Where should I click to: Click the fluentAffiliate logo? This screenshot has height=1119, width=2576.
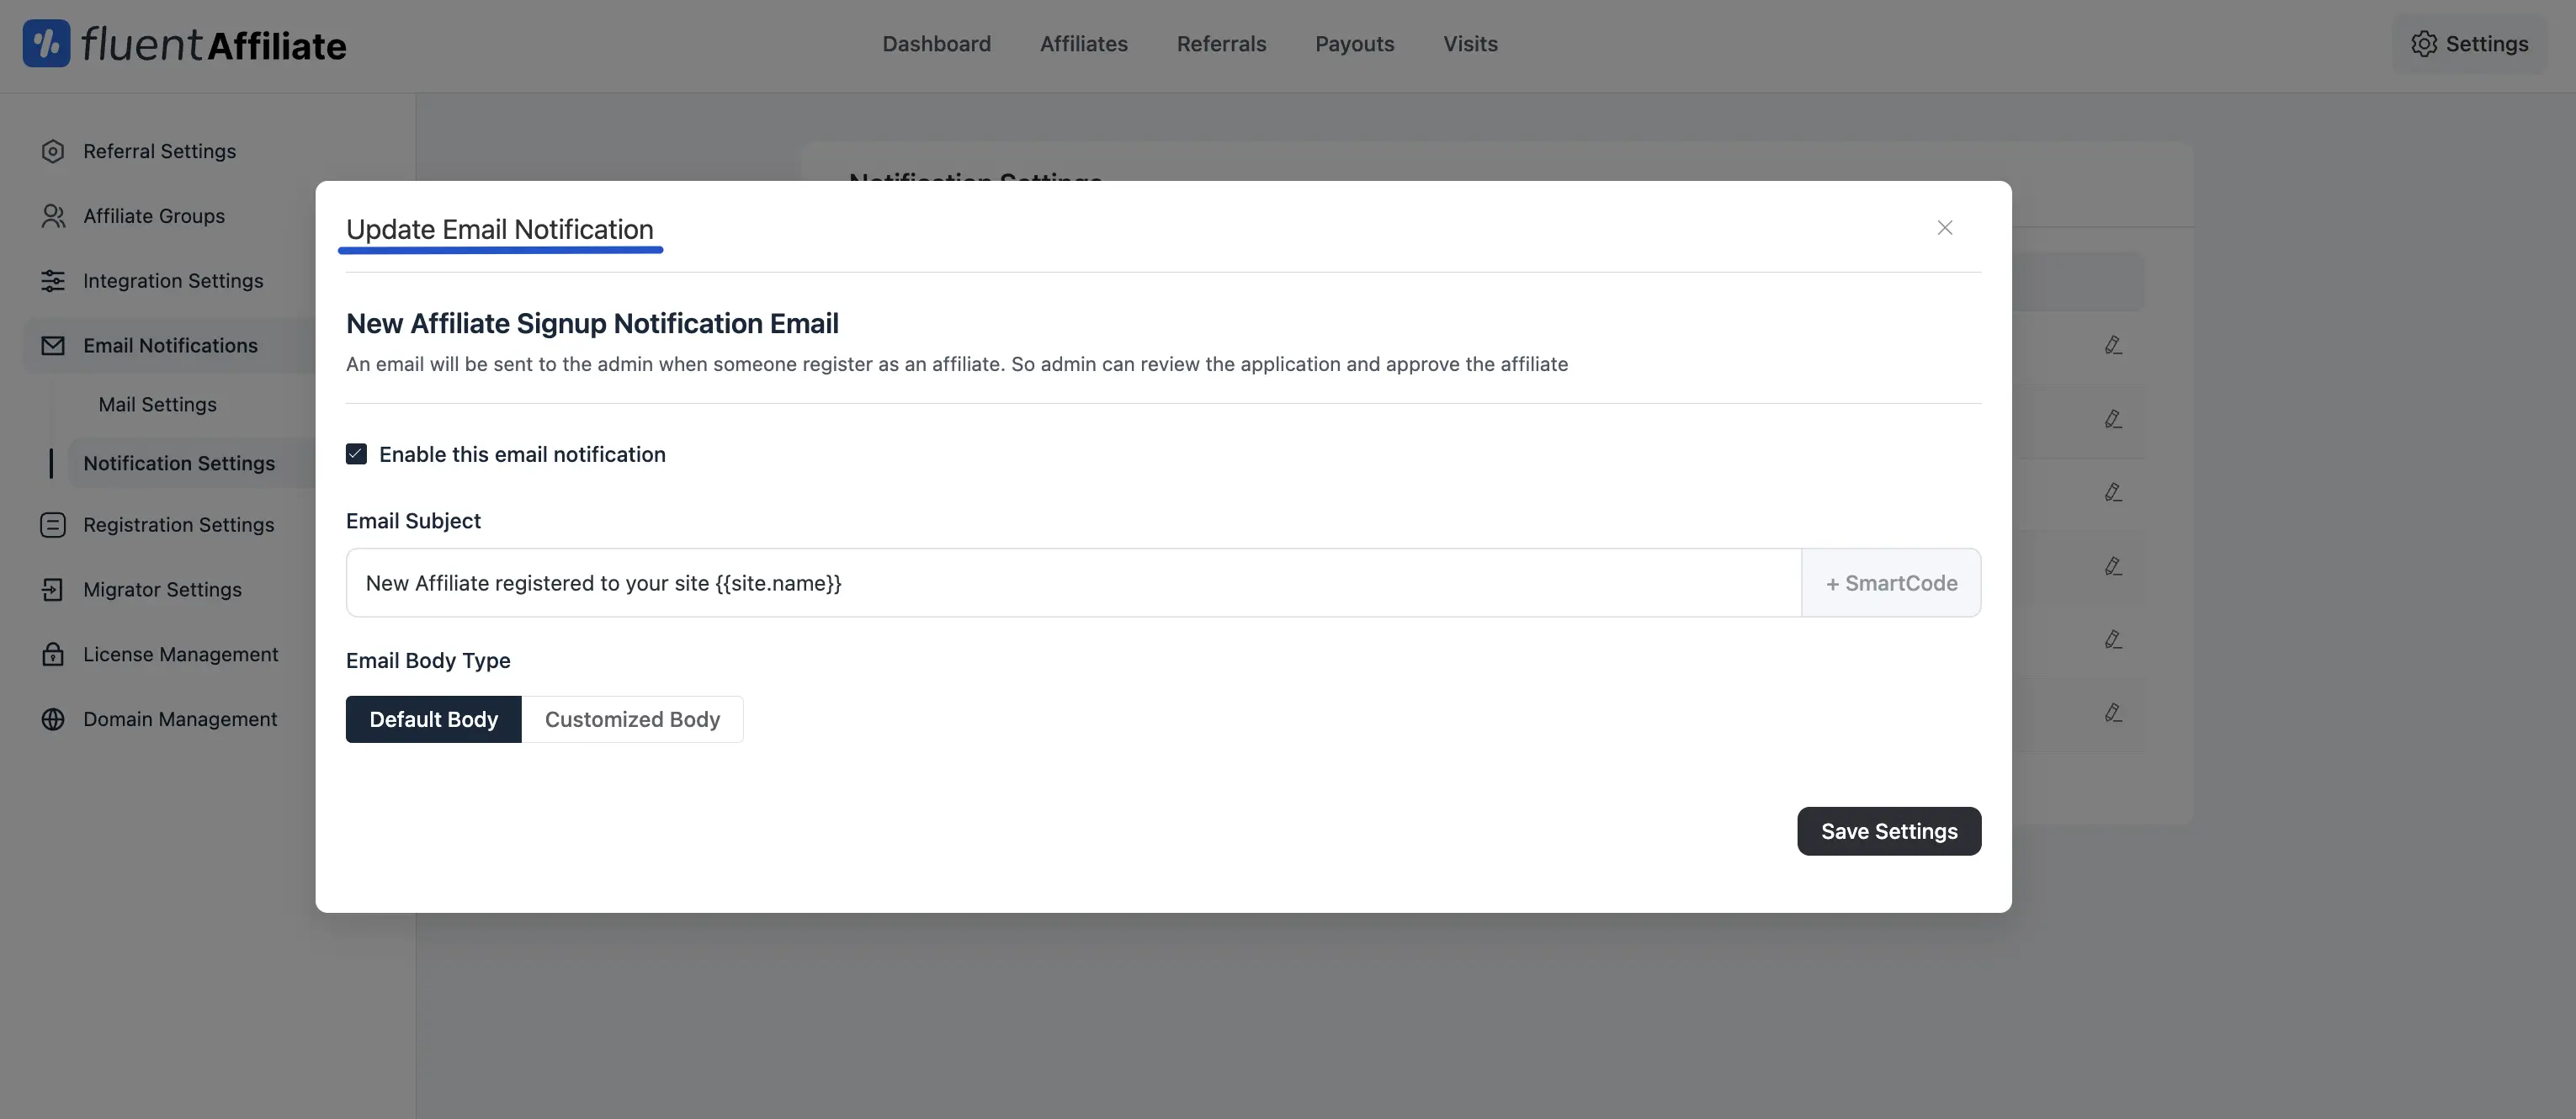pos(184,43)
